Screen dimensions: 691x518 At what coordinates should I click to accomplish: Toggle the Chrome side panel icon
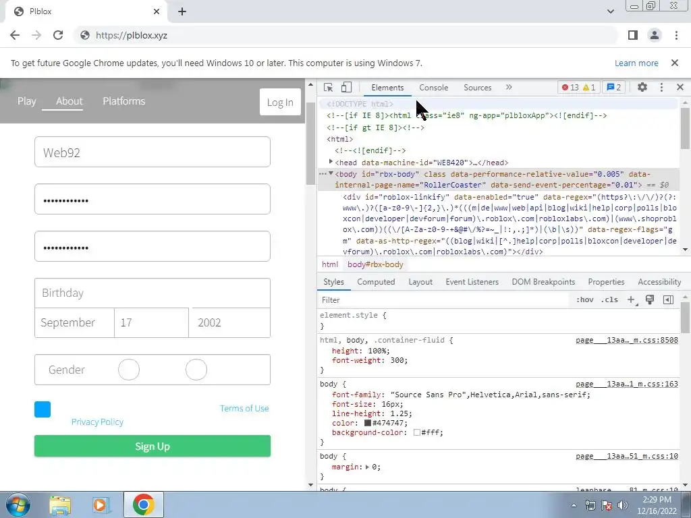pos(633,35)
